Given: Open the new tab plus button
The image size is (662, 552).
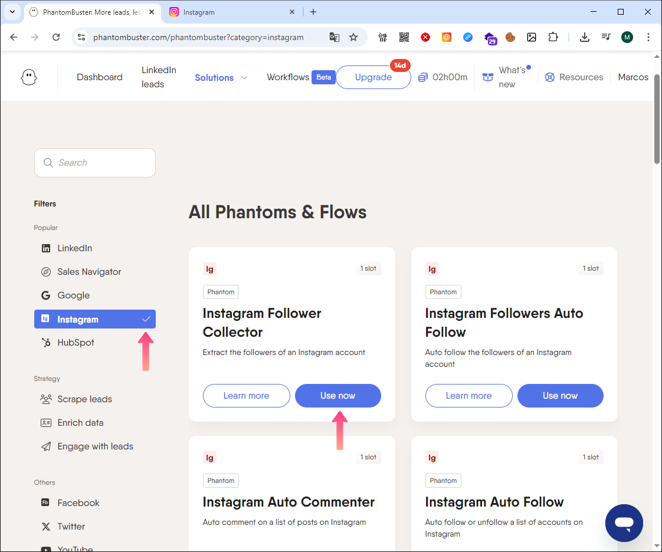Looking at the screenshot, I should coord(313,12).
